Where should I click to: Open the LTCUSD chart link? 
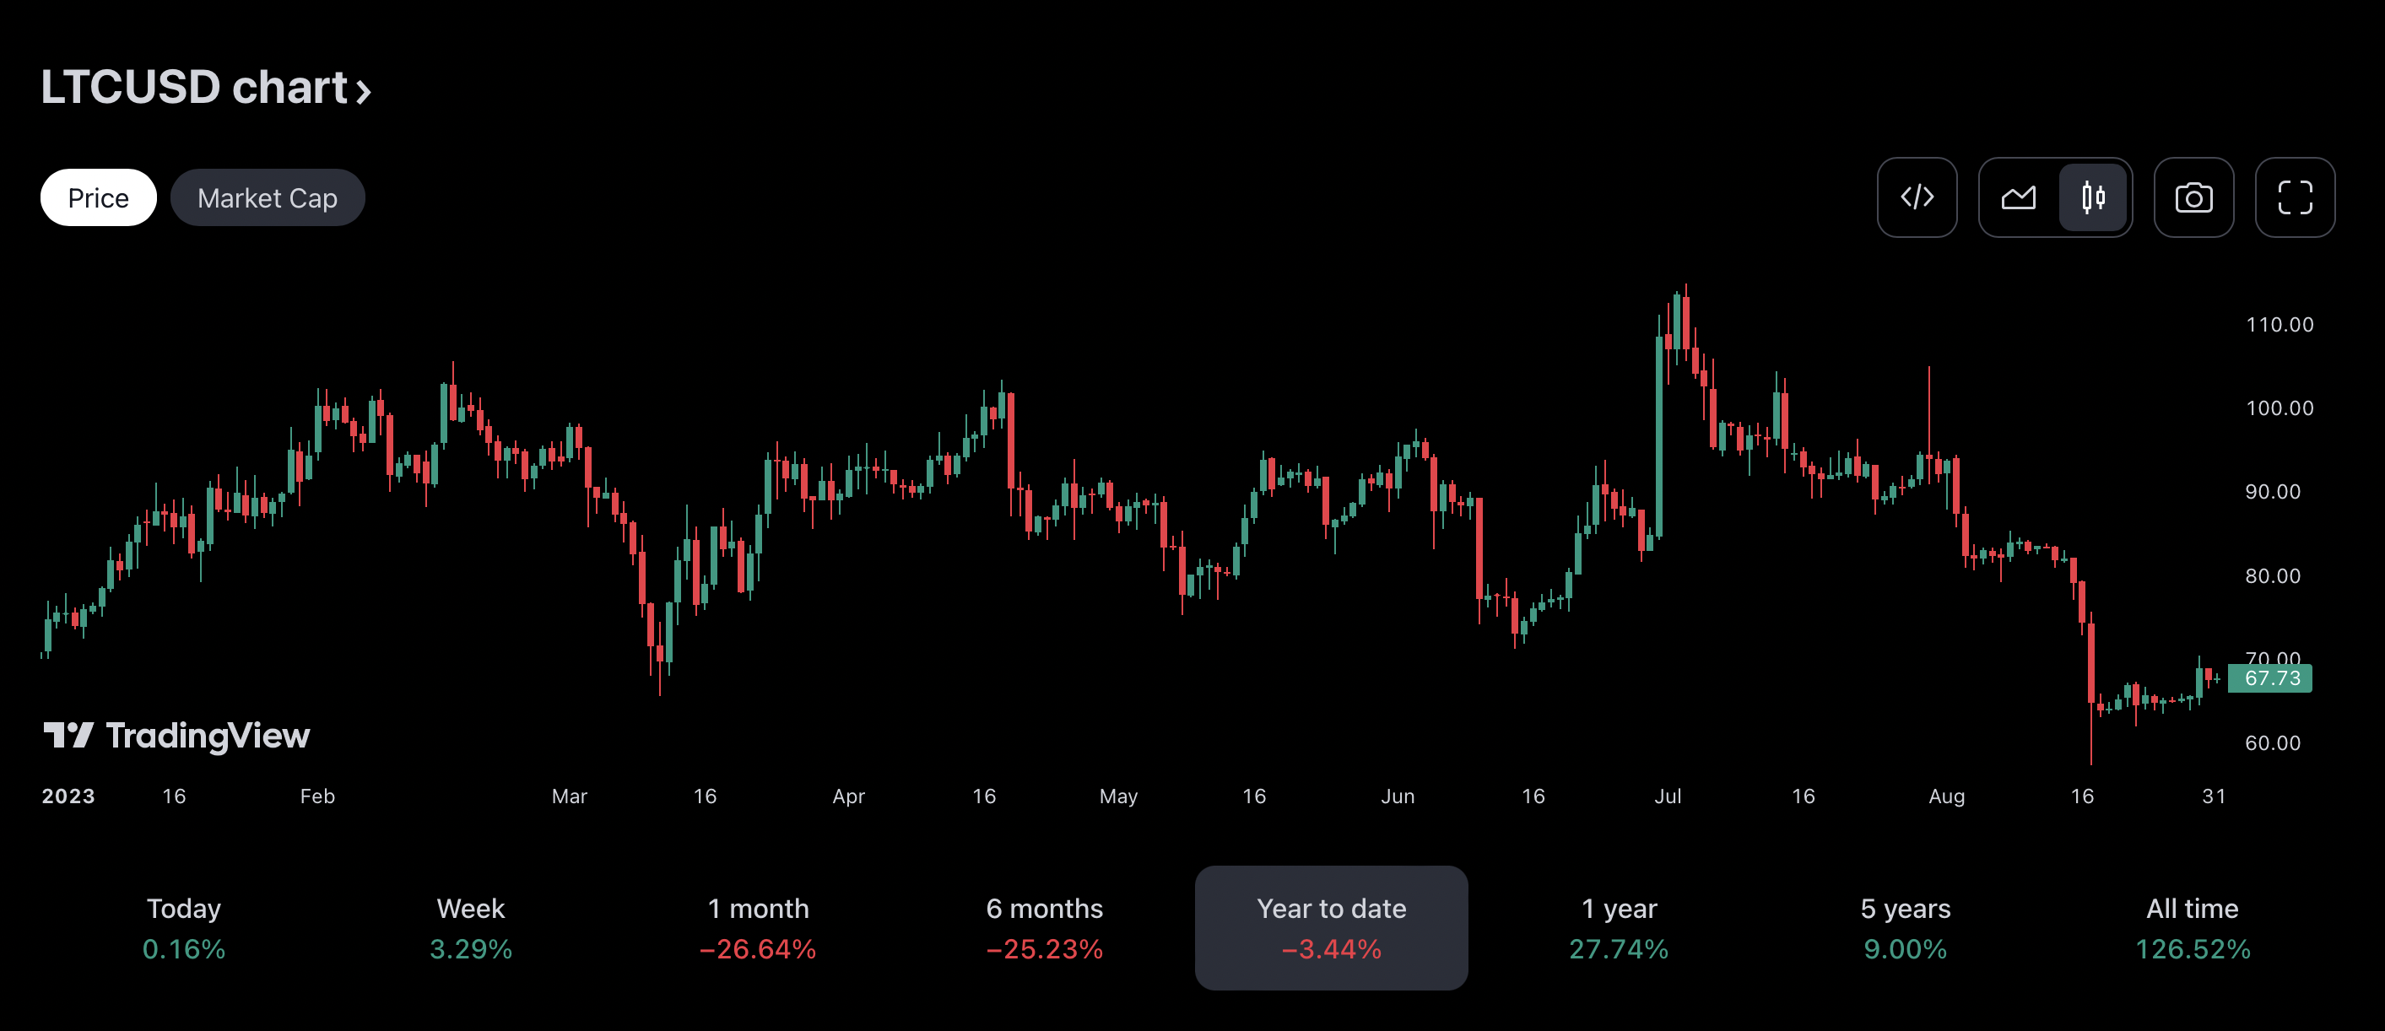193,88
